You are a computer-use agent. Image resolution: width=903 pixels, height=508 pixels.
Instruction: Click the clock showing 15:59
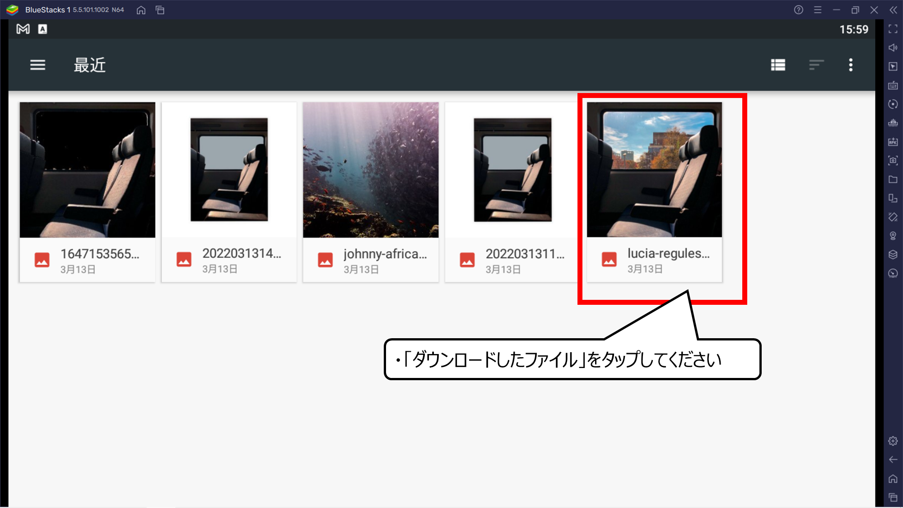pos(854,29)
